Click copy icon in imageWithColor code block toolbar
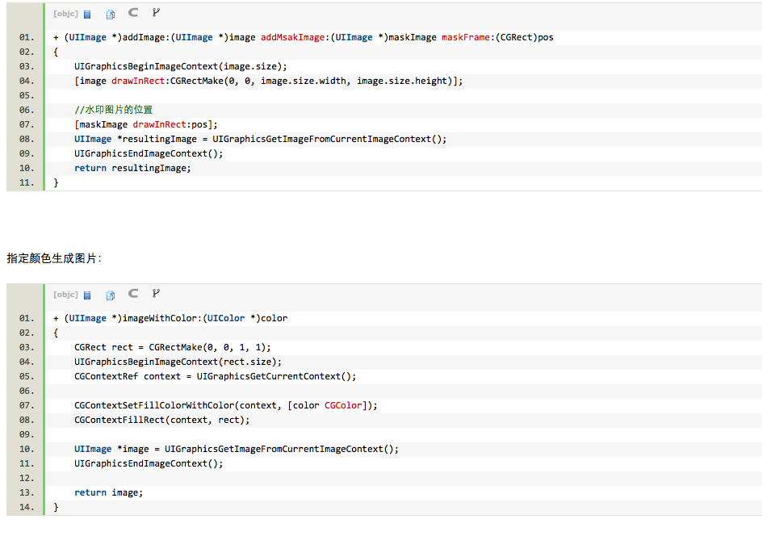 pos(111,295)
